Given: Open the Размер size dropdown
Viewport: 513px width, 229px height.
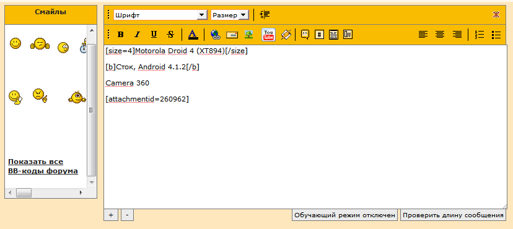Looking at the screenshot, I should pos(230,15).
